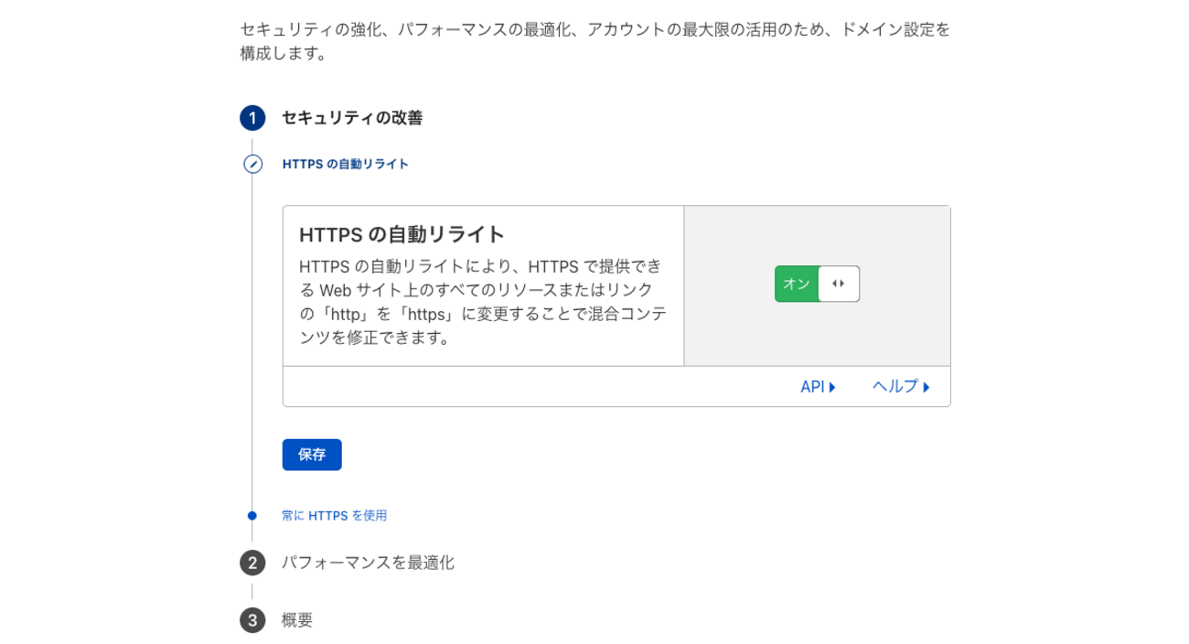The height and width of the screenshot is (644, 1189).
Task: Expand the ヘルプ section arrow
Action: (927, 387)
